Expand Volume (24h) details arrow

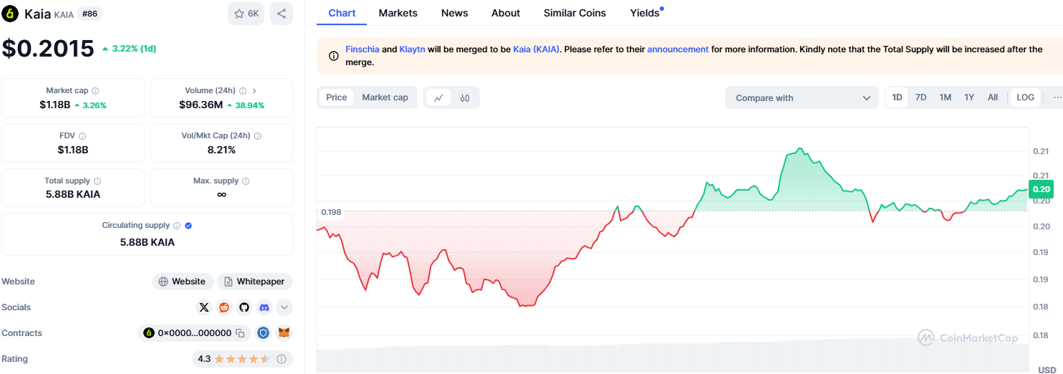click(x=254, y=91)
